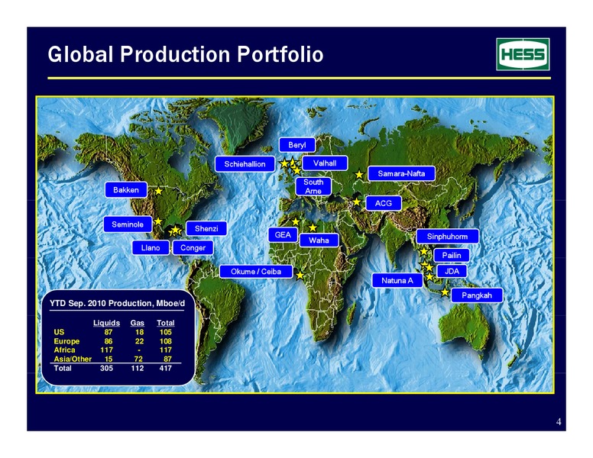Select the Bakken map label

point(126,190)
